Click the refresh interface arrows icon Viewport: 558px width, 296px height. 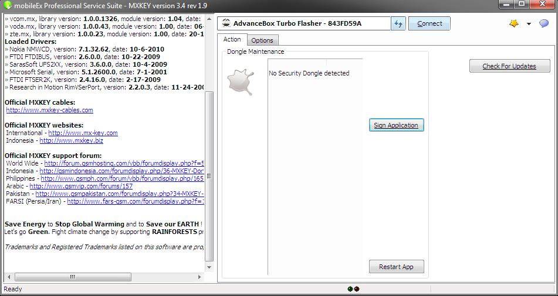[398, 23]
